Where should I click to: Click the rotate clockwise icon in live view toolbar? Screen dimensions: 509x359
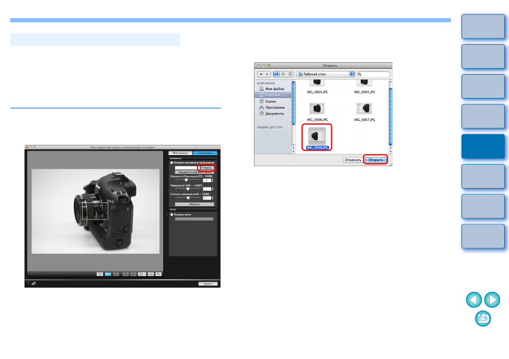coord(133,274)
